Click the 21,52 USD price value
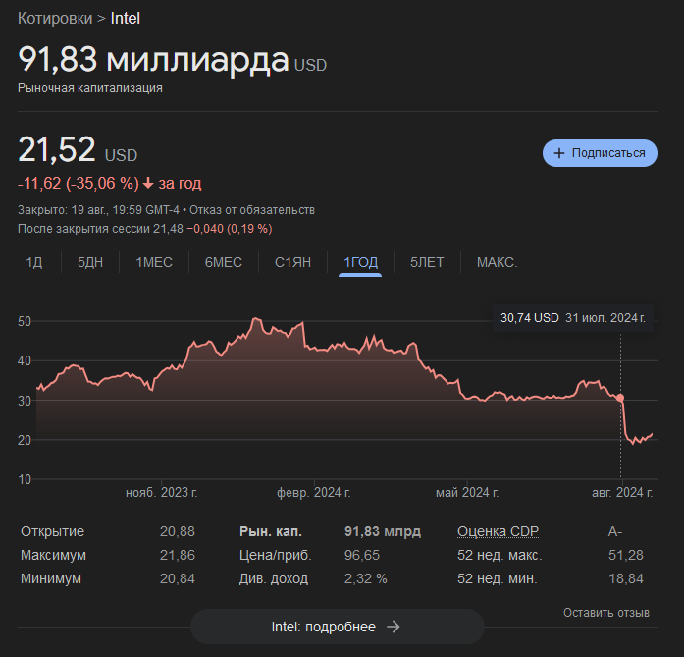 tap(57, 149)
